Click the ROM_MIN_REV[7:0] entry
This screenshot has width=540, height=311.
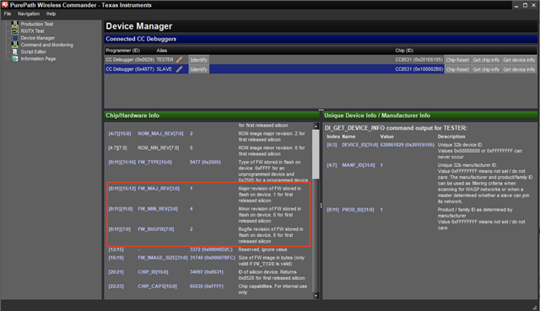click(x=159, y=148)
